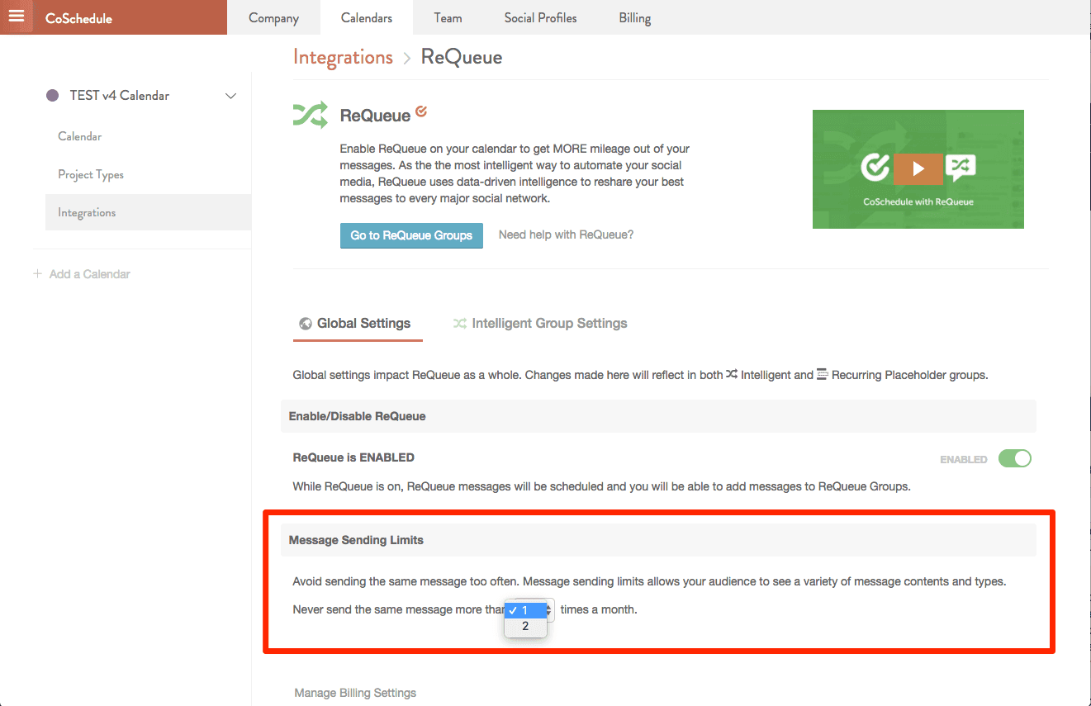The image size is (1091, 706).
Task: Open the Team tab
Action: [448, 17]
